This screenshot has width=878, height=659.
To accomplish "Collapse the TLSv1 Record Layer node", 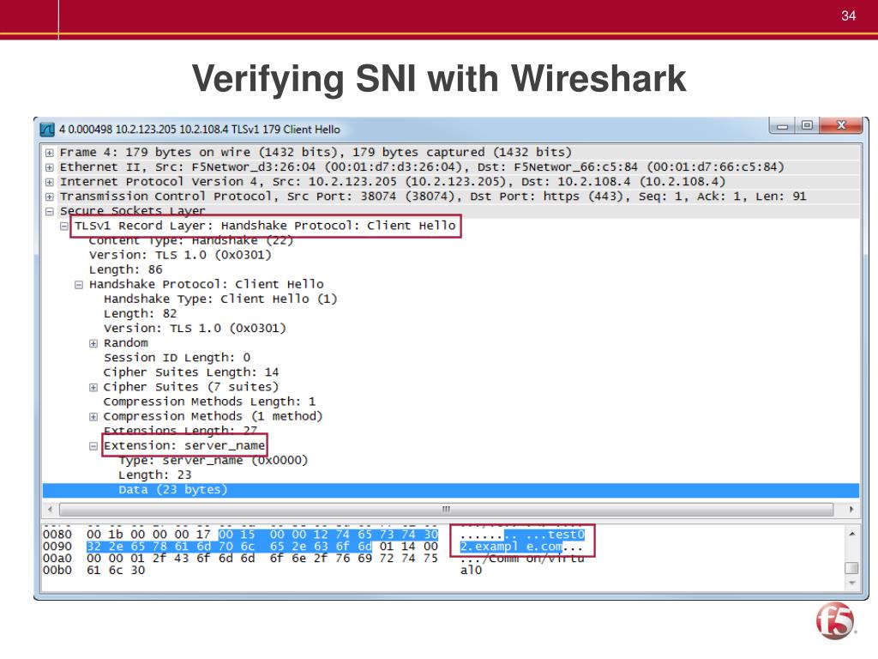I will pos(64,226).
